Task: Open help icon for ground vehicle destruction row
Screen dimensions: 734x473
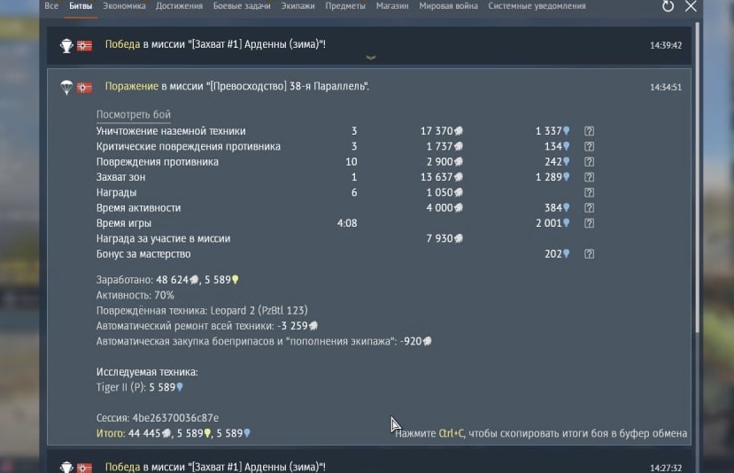Action: tap(590, 131)
